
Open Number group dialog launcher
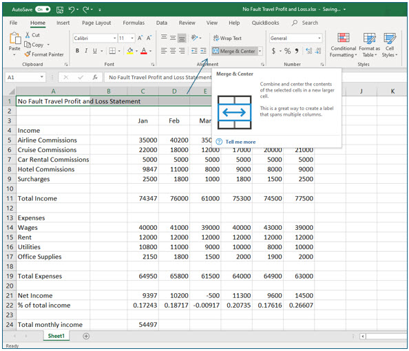pyautogui.click(x=322, y=64)
